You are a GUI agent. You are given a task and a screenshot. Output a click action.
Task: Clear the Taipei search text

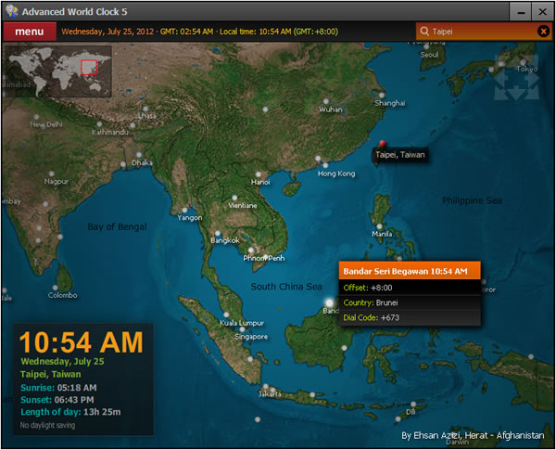543,32
